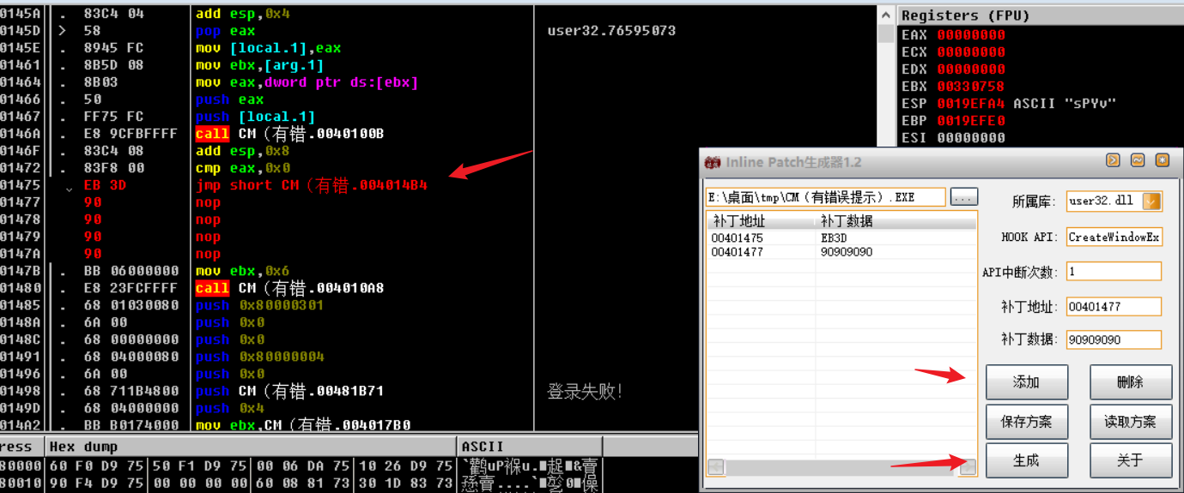
Task: Click the 关于 (About) button
Action: click(x=1130, y=460)
